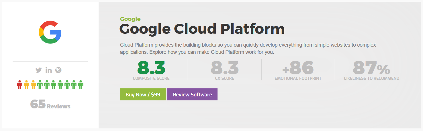Click the red person rating icon
Image resolution: width=423 pixels, height=131 pixels.
click(19, 85)
